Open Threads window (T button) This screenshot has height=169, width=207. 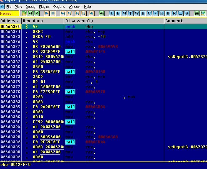click(x=131, y=13)
